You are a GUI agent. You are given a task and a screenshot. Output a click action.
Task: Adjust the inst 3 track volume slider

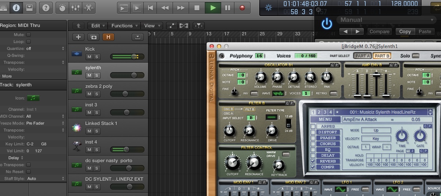pyautogui.click(x=127, y=112)
